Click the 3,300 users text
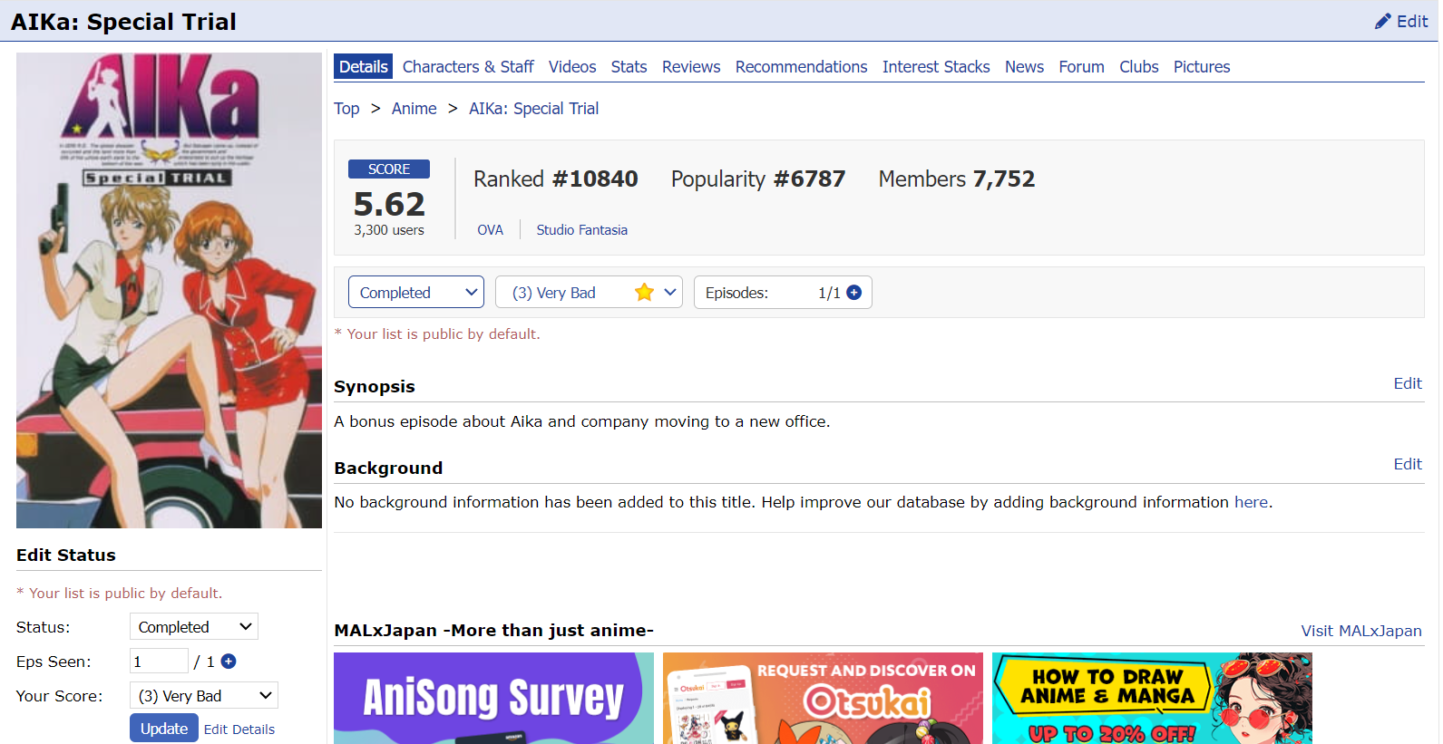The height and width of the screenshot is (744, 1443). click(x=389, y=230)
